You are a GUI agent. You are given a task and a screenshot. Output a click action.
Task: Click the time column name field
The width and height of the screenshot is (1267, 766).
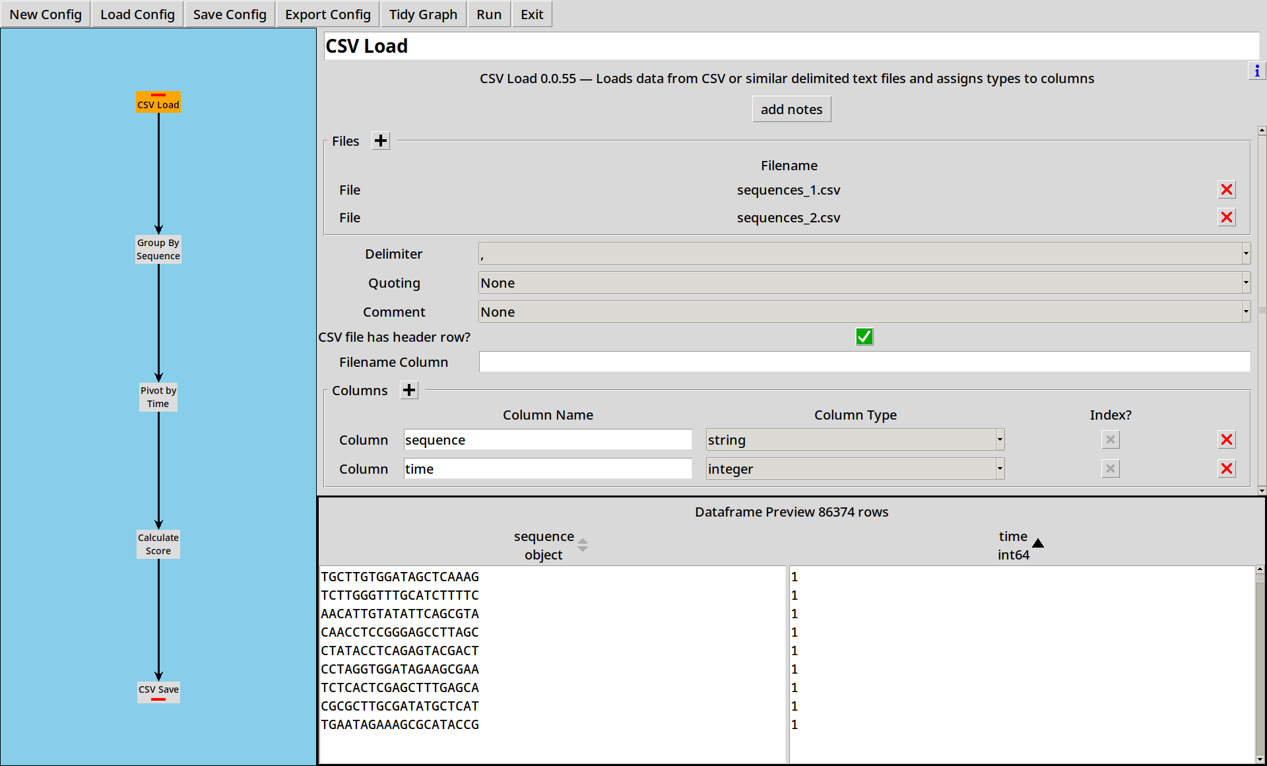point(548,469)
